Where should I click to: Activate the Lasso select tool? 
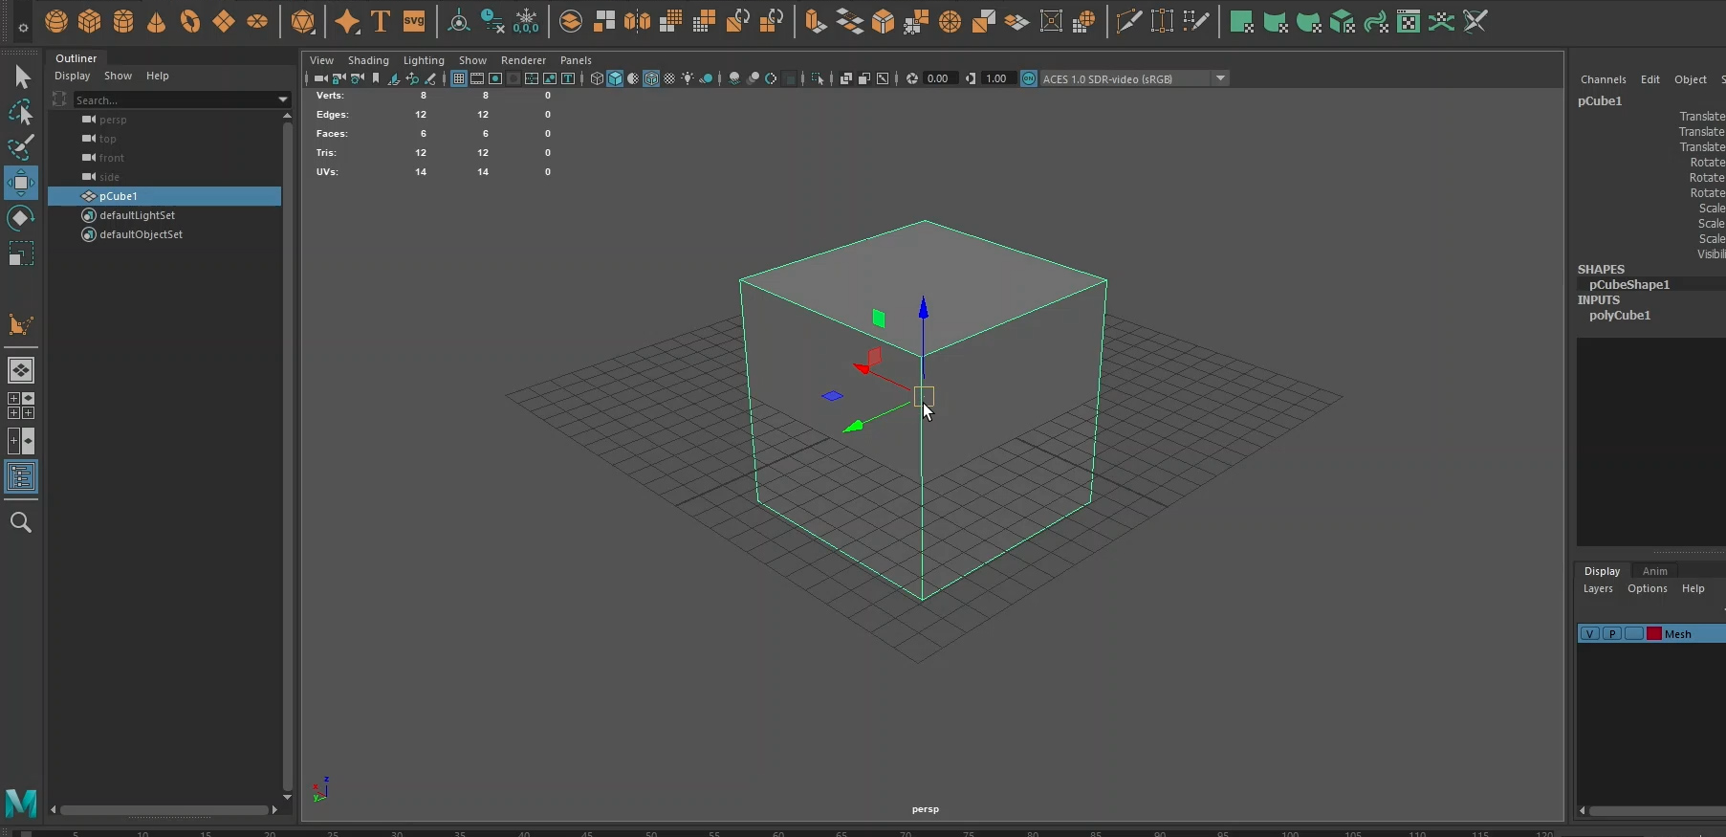pyautogui.click(x=20, y=113)
